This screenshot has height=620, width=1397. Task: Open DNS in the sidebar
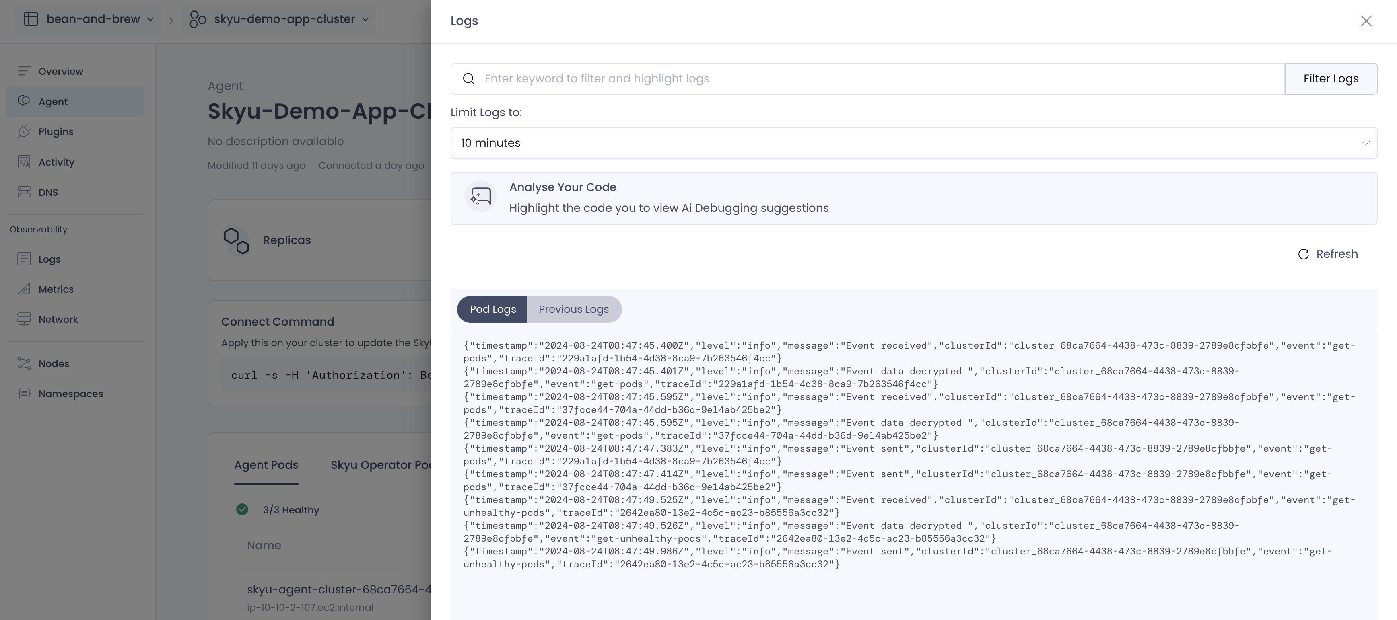(75, 193)
